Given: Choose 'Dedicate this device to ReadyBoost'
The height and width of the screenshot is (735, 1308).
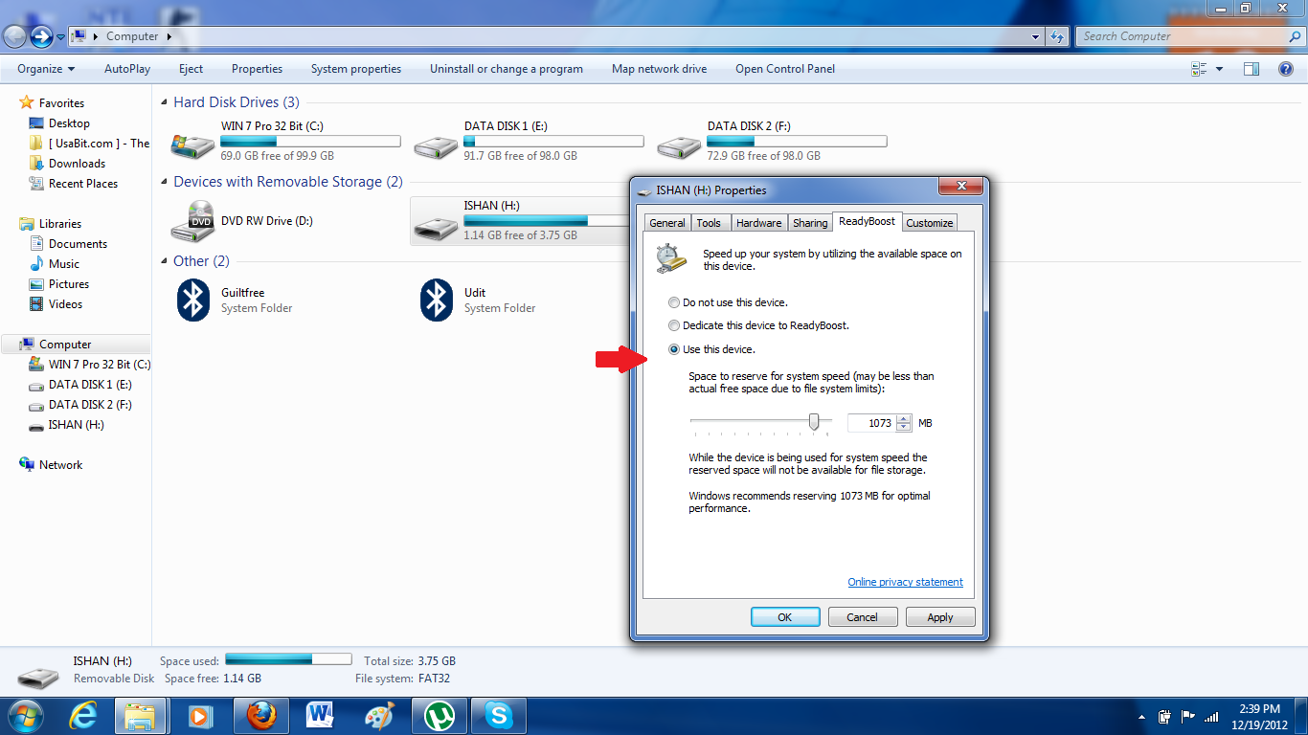Looking at the screenshot, I should click(x=674, y=325).
